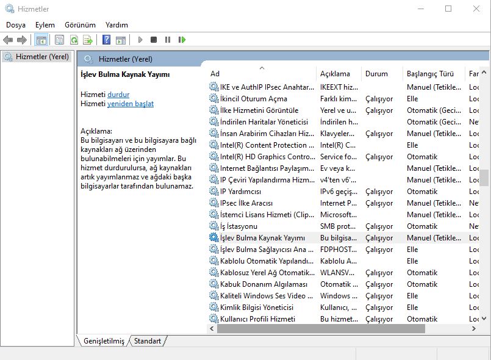Sort by the Başlangıç Türü column header
Image resolution: width=491 pixels, height=360 pixels.
point(434,74)
